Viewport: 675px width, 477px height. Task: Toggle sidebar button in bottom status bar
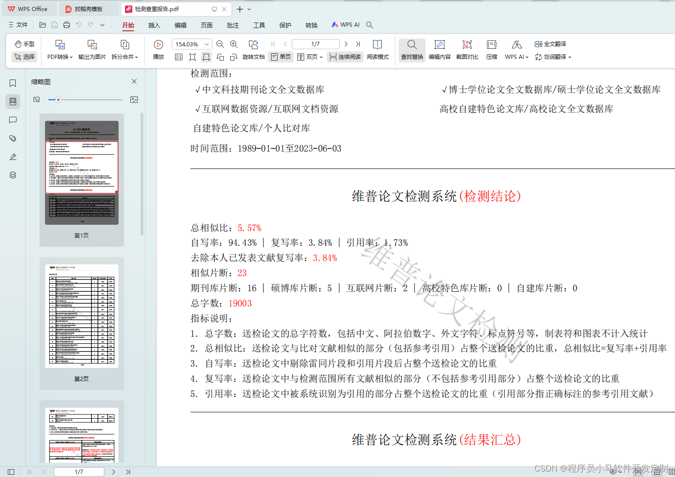click(11, 472)
